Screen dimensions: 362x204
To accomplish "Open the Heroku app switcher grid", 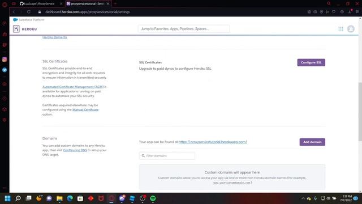I will [341, 29].
